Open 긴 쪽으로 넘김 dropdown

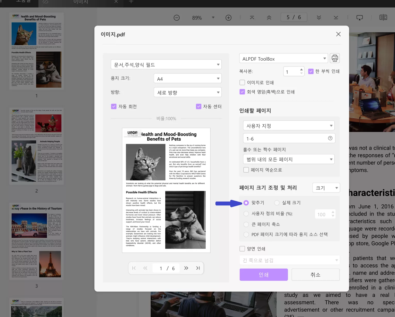click(289, 260)
